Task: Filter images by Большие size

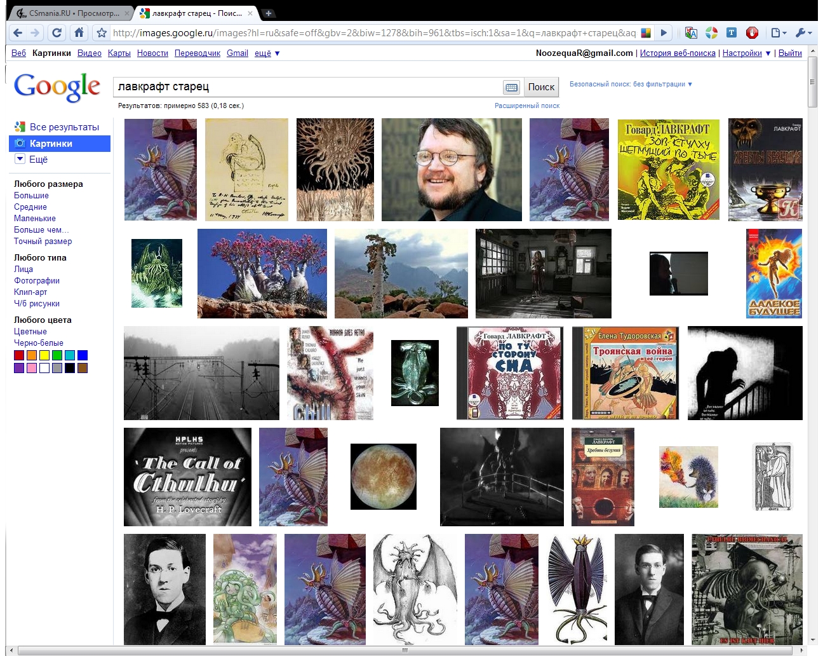Action: [x=31, y=196]
